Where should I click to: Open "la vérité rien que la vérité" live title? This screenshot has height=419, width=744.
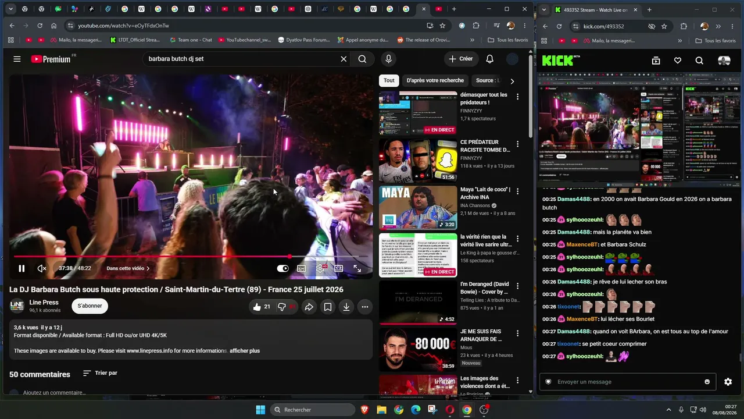pos(486,240)
